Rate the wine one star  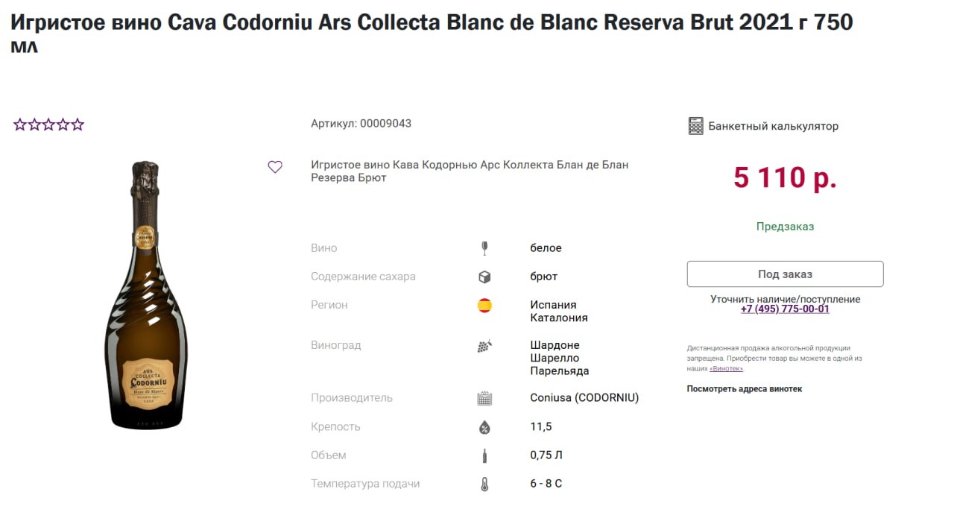20,124
